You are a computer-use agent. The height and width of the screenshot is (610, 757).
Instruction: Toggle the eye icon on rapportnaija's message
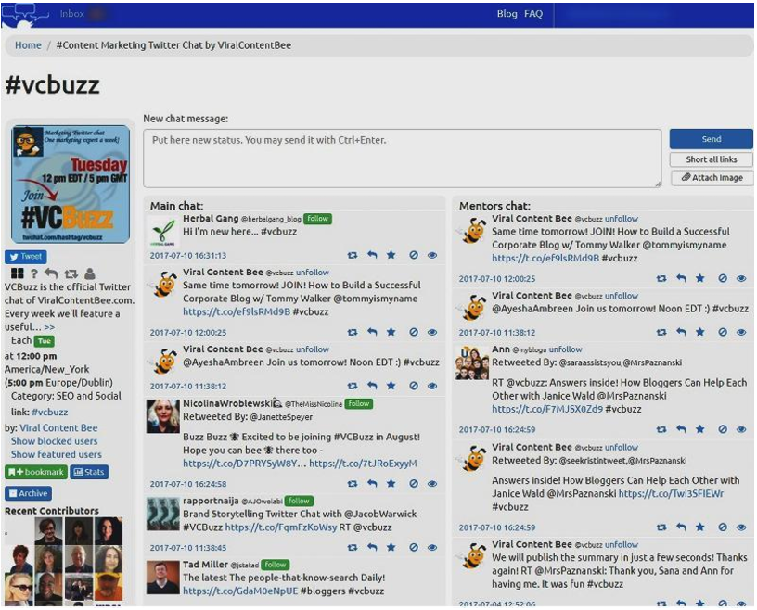(x=432, y=547)
